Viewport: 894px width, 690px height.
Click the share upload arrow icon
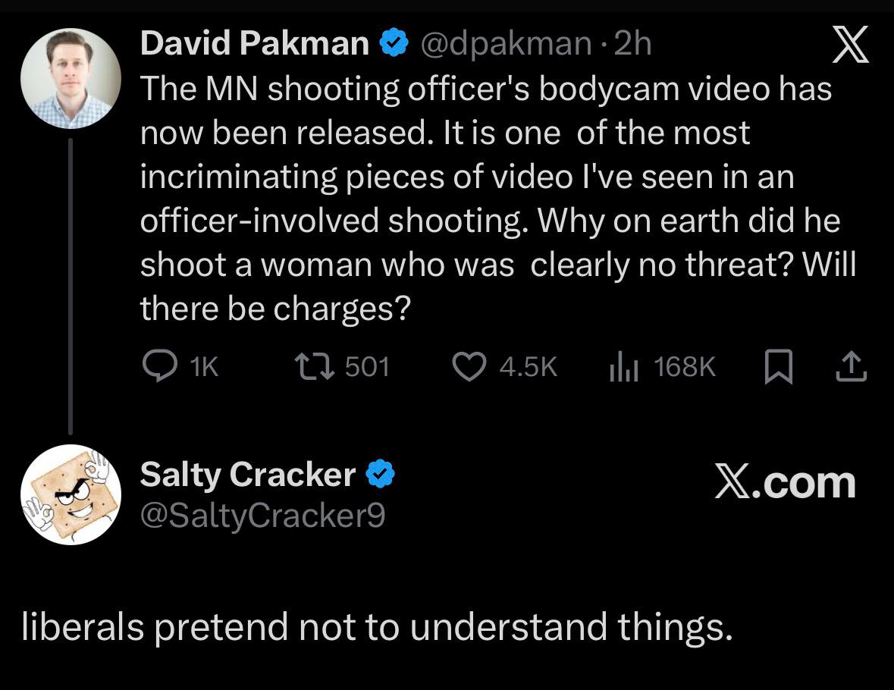(850, 367)
